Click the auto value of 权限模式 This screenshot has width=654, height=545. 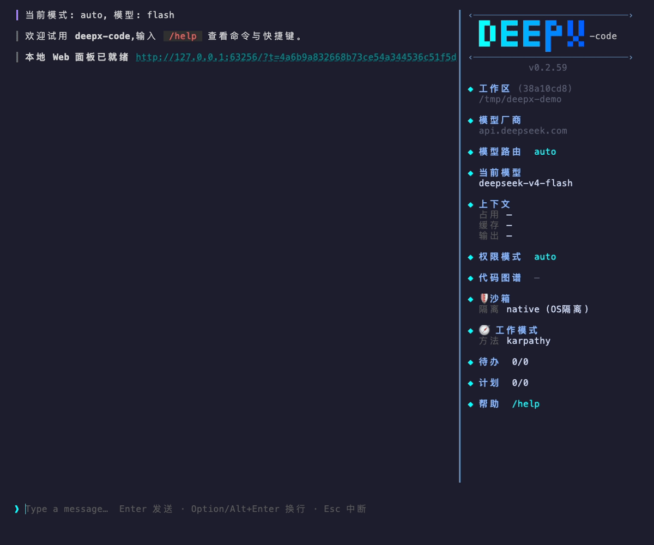[545, 257]
